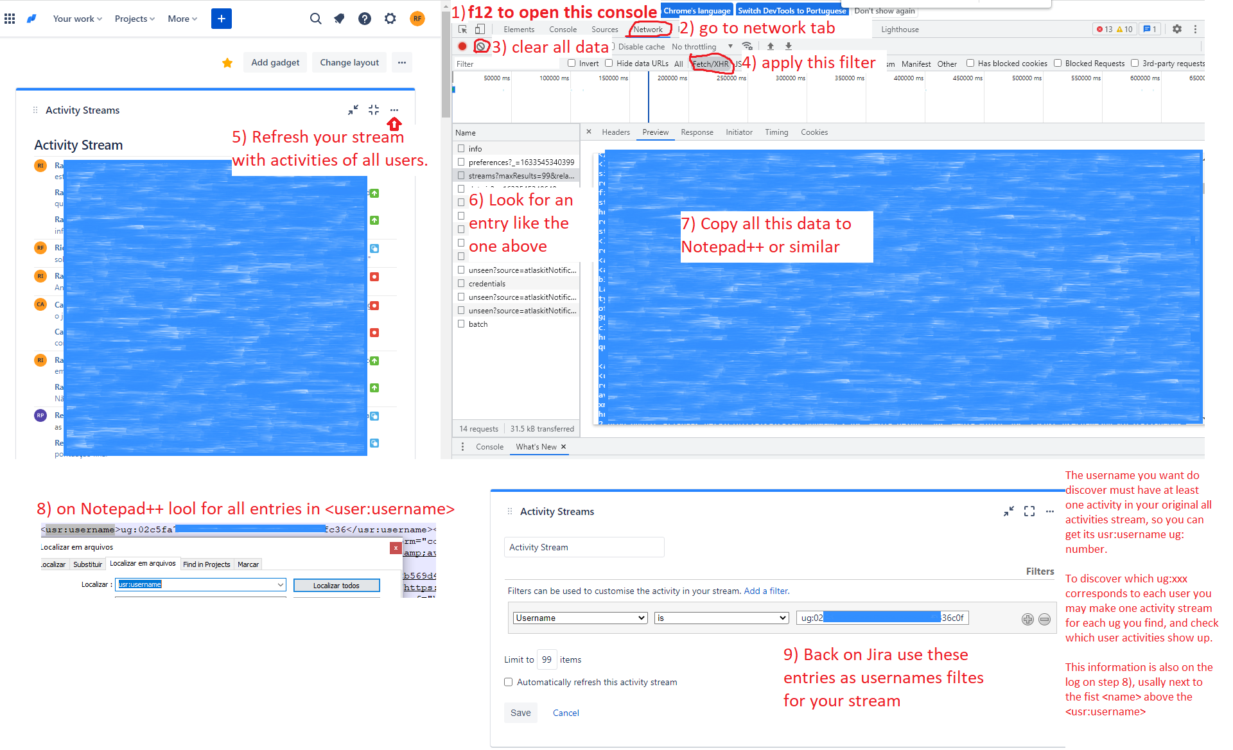Open the Jira app switcher grid icon

click(10, 19)
